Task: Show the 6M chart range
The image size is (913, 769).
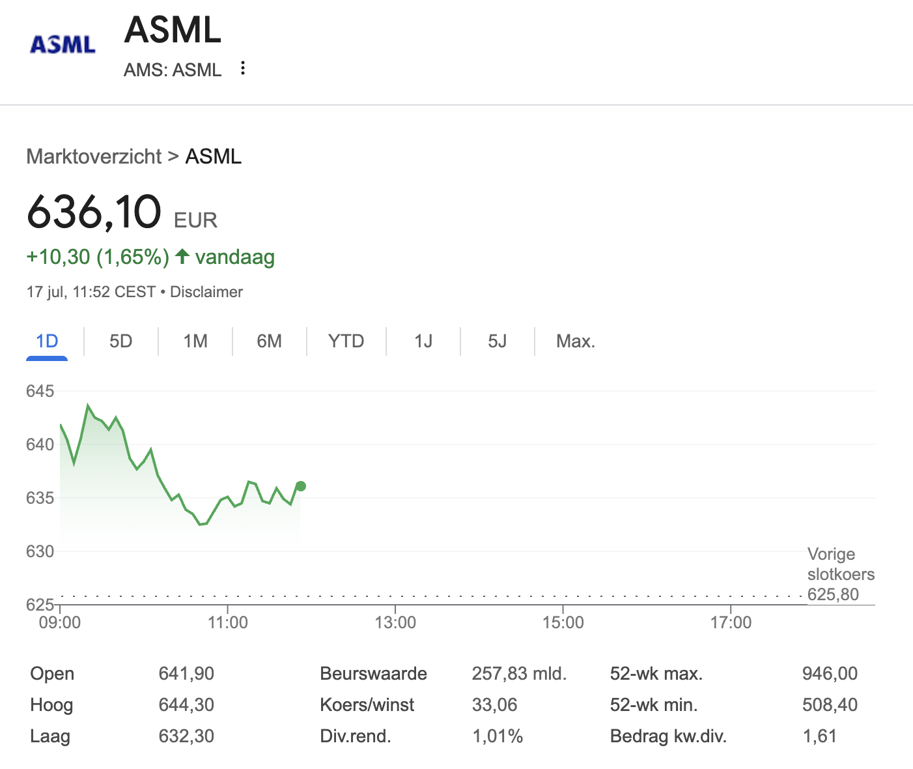Action: [x=269, y=341]
